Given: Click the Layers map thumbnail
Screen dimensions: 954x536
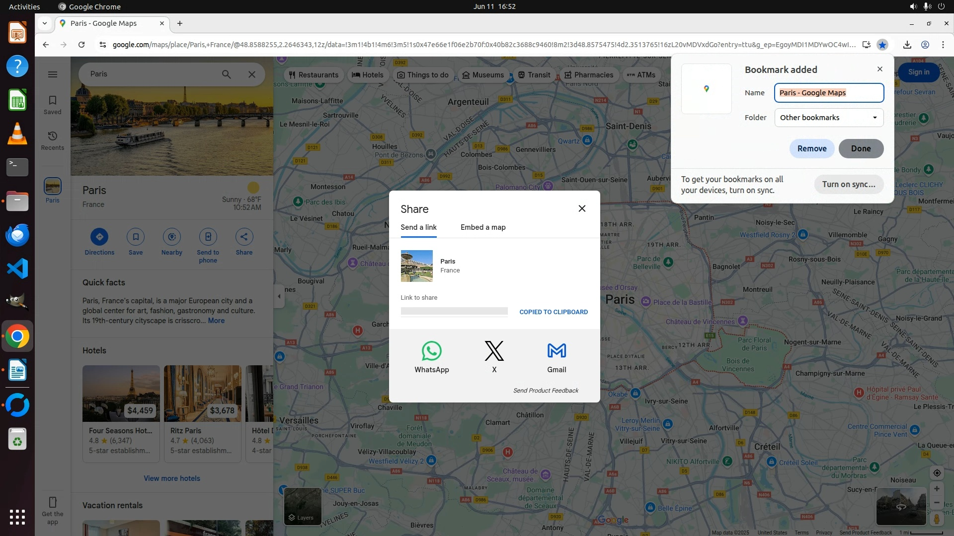Looking at the screenshot, I should click(x=302, y=506).
